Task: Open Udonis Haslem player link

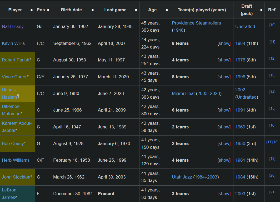Action: [9, 93]
